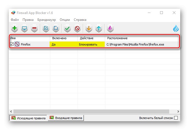189x130 pixels.
Task: Maximize the Firewall App Blocker window
Action: (161, 13)
